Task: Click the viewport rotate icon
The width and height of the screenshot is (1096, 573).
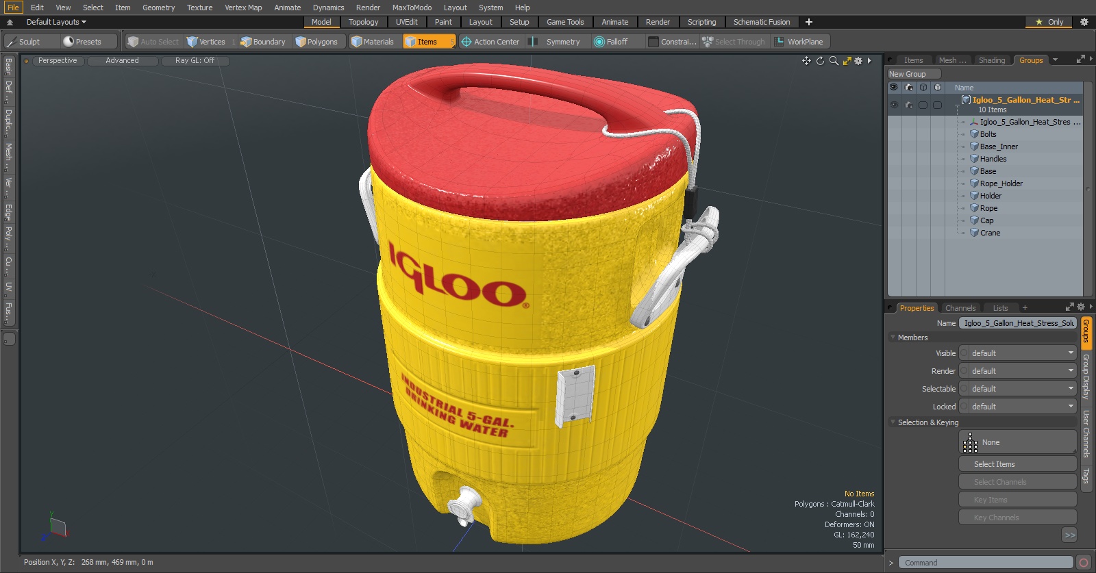Action: pos(820,61)
